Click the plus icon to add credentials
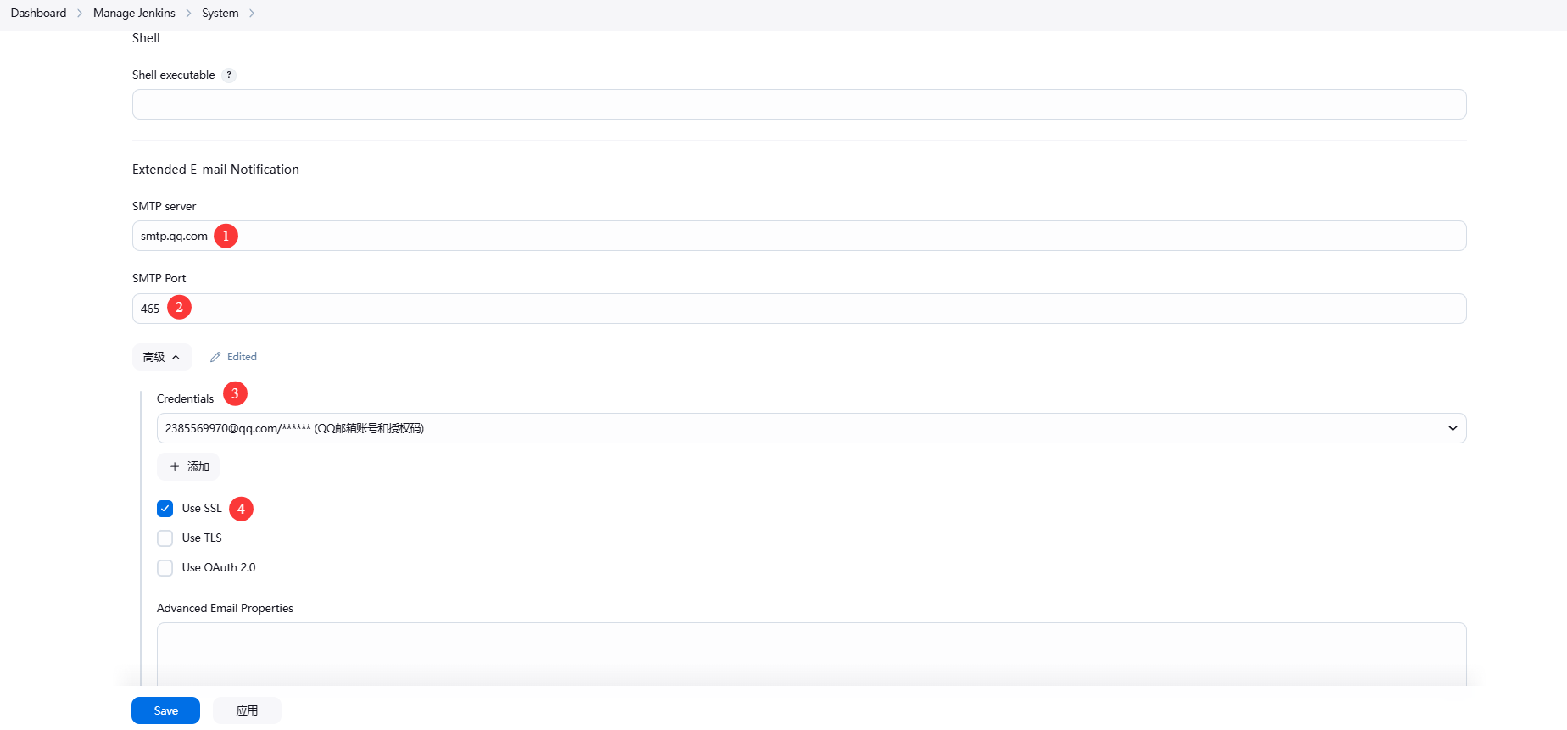The image size is (1567, 730). point(175,466)
